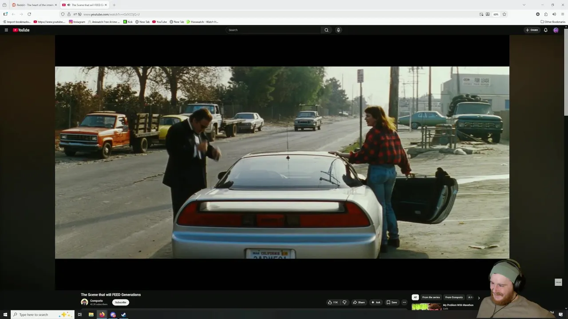The image size is (568, 319).
Task: Close the Reddit tab
Action: pyautogui.click(x=56, y=5)
